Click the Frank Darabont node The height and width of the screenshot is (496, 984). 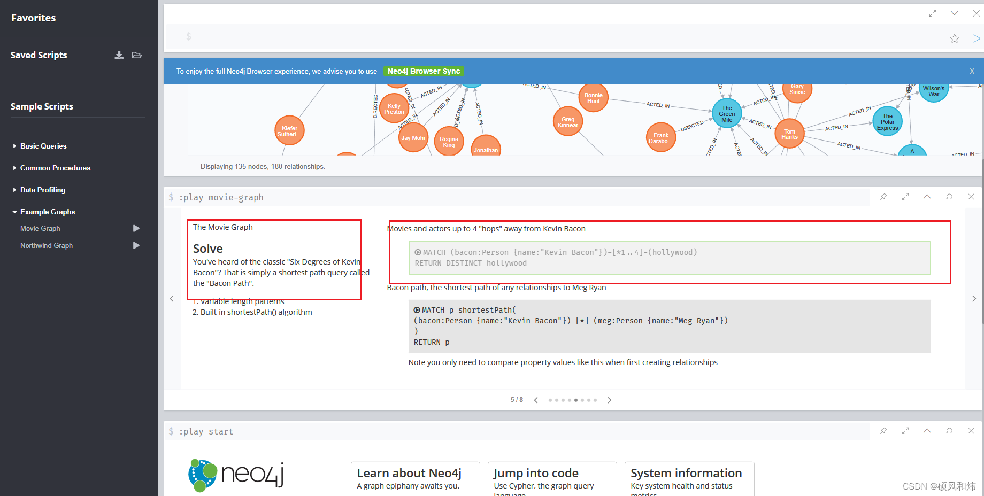coord(661,137)
